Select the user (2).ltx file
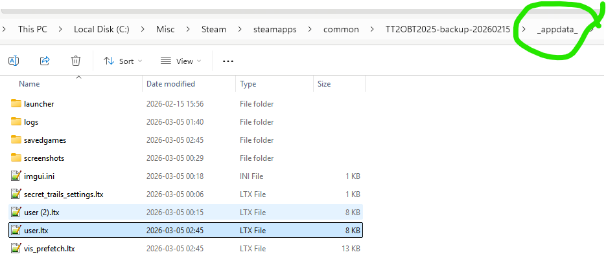 (x=41, y=212)
